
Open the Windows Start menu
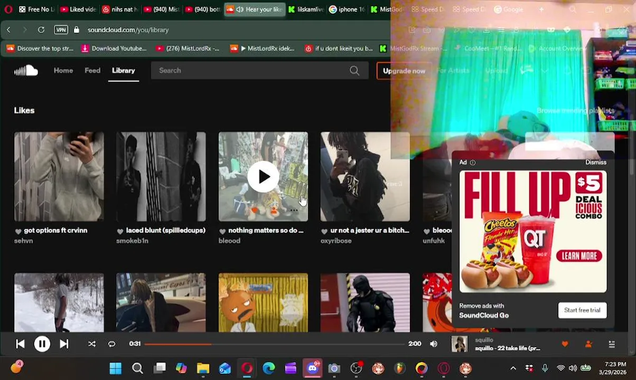(x=116, y=368)
